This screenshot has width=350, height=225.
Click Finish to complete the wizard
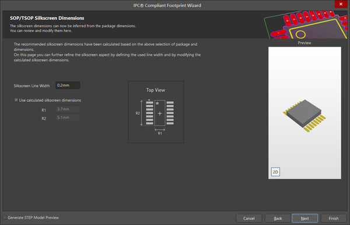(x=334, y=219)
